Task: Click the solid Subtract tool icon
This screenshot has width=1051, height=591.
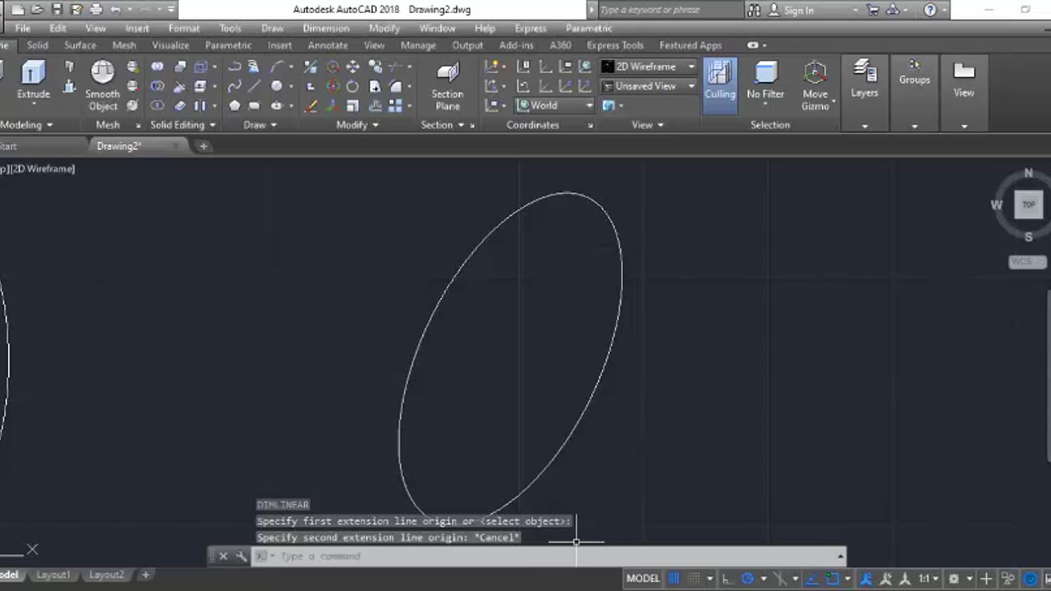Action: [158, 86]
